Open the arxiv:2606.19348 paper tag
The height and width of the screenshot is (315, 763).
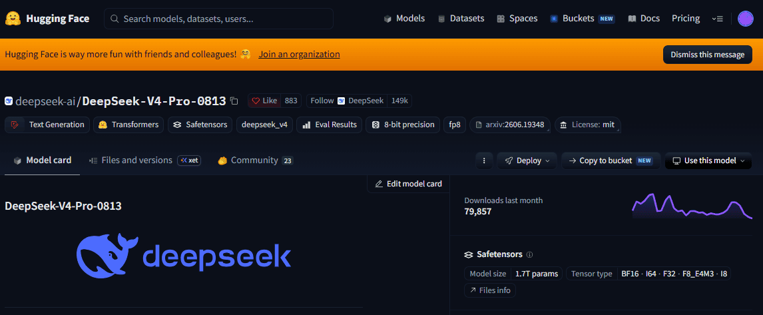pyautogui.click(x=510, y=125)
